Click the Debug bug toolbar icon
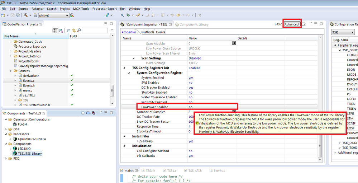This screenshot has width=358, height=183. (x=128, y=15)
